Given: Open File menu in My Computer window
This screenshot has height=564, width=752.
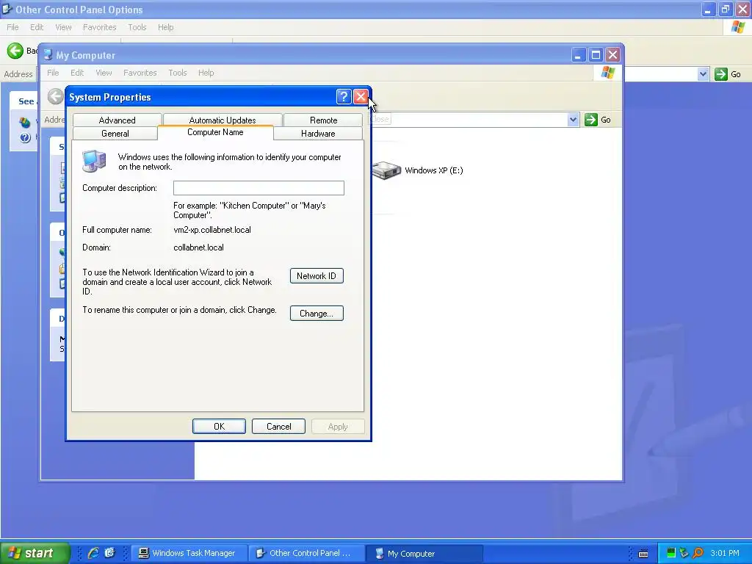Looking at the screenshot, I should coord(53,73).
